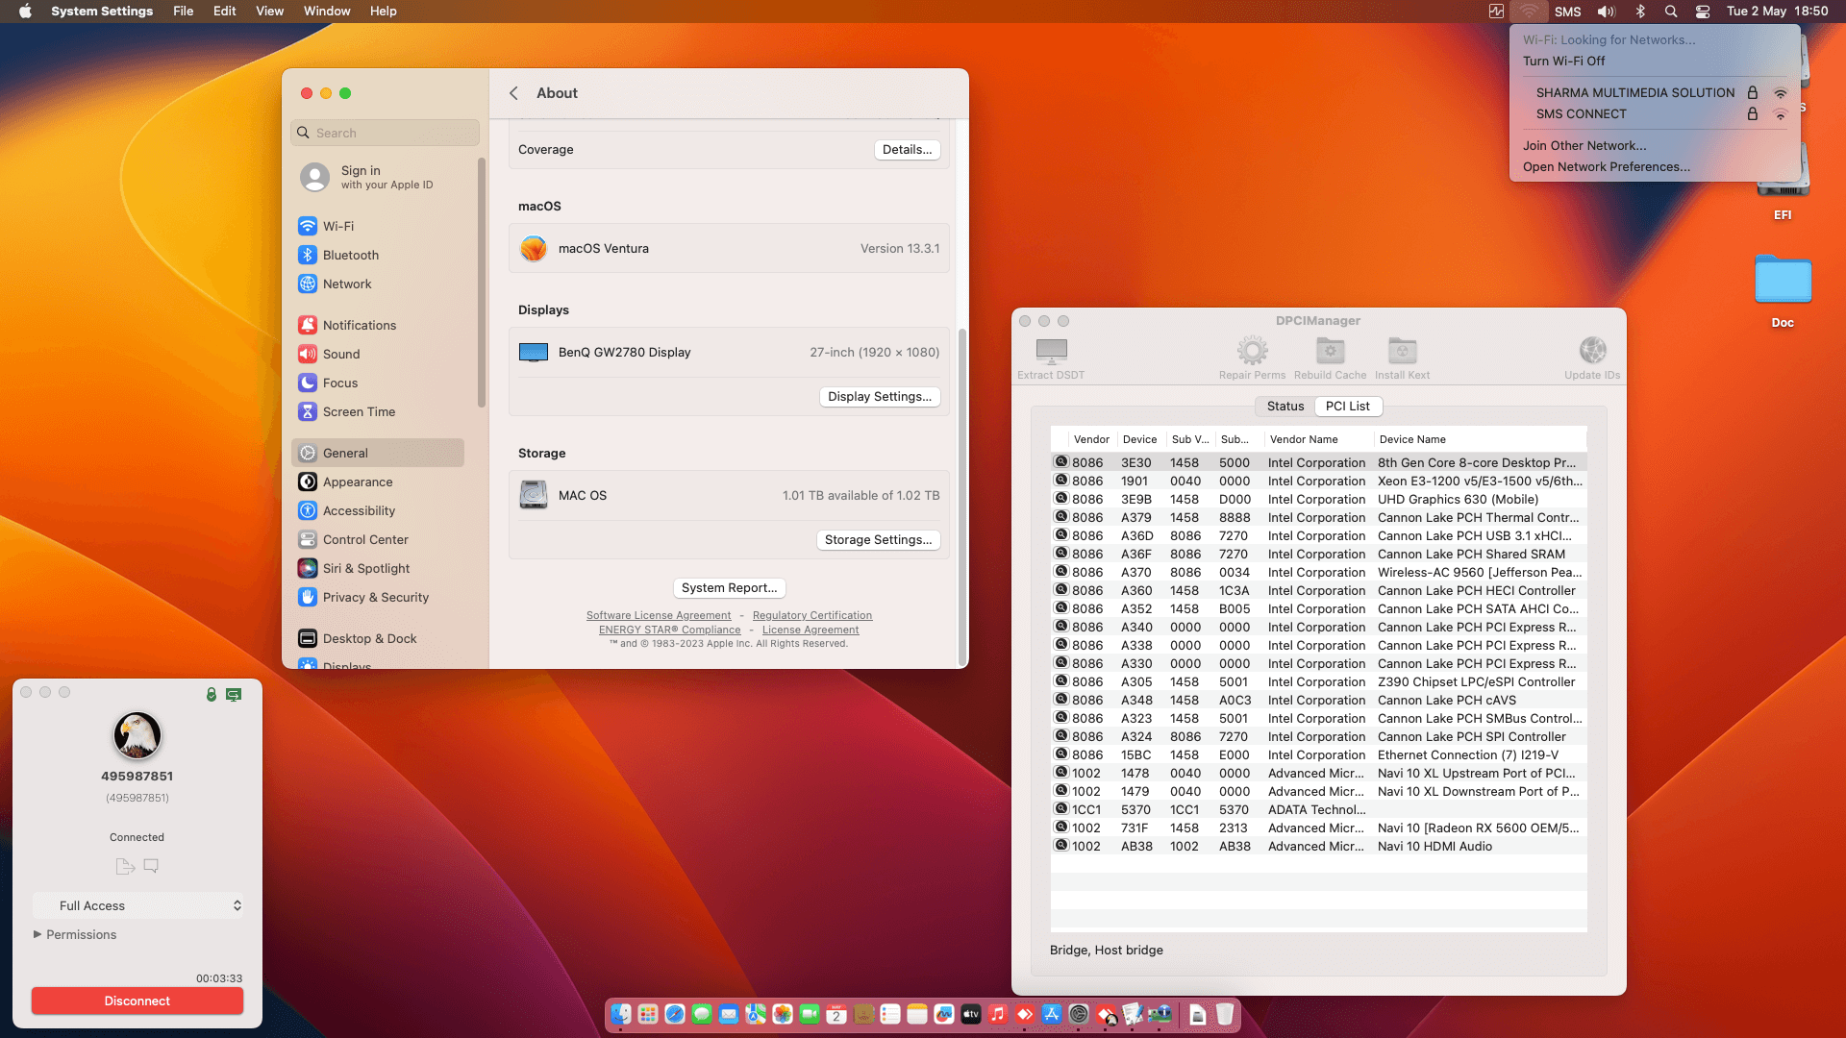
Task: Open the Full Access profile dropdown
Action: [x=137, y=905]
